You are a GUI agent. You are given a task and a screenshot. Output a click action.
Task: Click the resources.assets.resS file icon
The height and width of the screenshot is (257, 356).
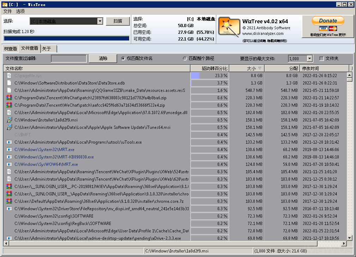(9, 90)
